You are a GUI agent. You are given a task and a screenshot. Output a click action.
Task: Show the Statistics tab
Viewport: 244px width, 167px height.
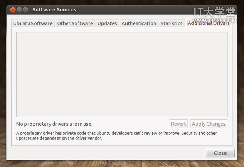click(171, 23)
